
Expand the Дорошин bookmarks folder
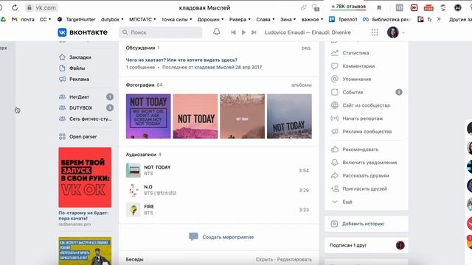point(210,19)
